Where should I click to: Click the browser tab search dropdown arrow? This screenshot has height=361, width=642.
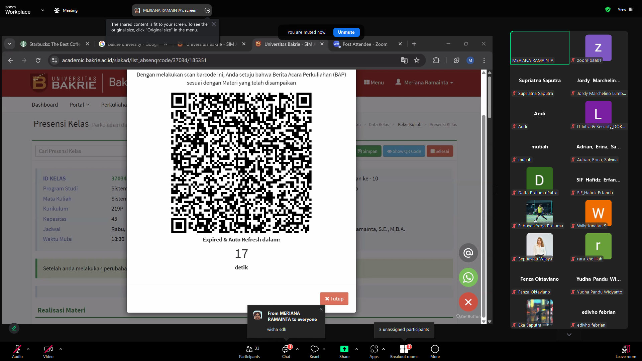pos(10,44)
